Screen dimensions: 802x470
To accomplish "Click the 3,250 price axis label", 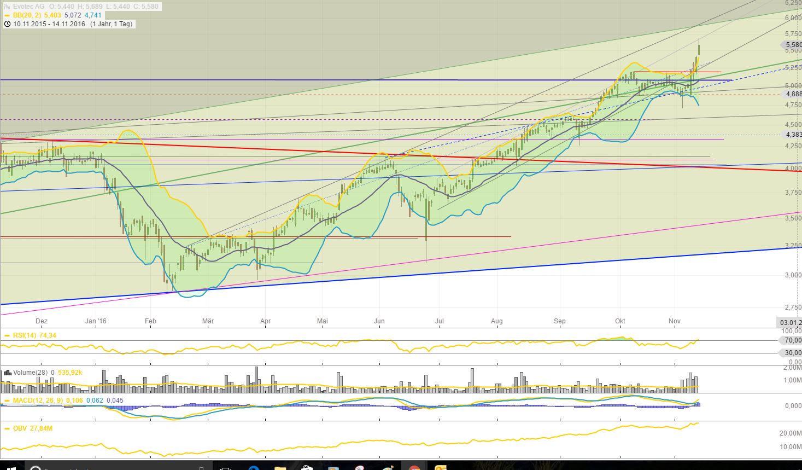I will pyautogui.click(x=793, y=246).
